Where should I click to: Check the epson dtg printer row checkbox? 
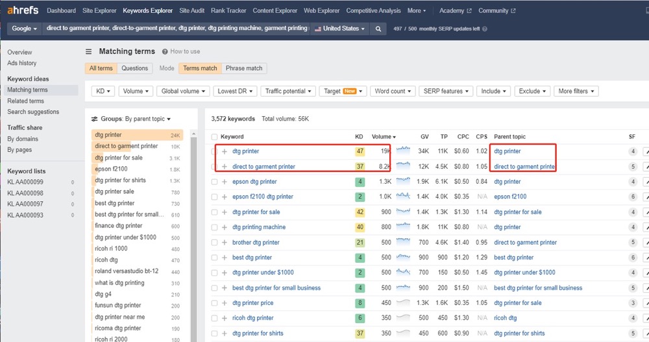214,182
